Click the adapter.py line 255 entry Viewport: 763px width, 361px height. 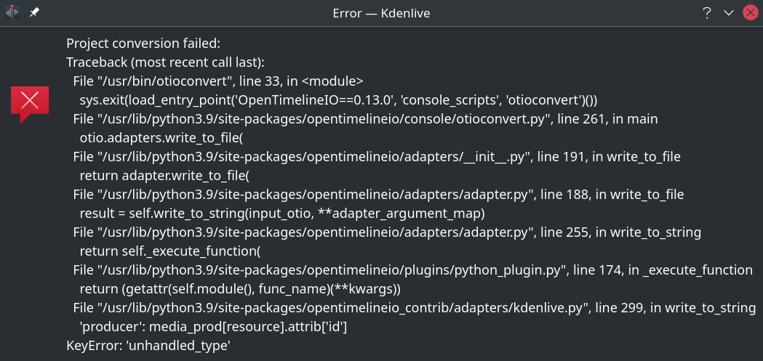tap(387, 232)
